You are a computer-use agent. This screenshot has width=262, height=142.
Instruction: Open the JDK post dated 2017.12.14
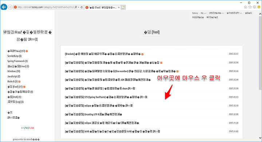tap(108, 80)
